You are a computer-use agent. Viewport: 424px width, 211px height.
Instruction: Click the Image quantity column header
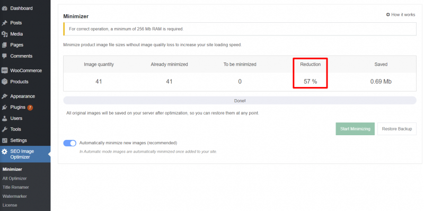click(x=99, y=64)
